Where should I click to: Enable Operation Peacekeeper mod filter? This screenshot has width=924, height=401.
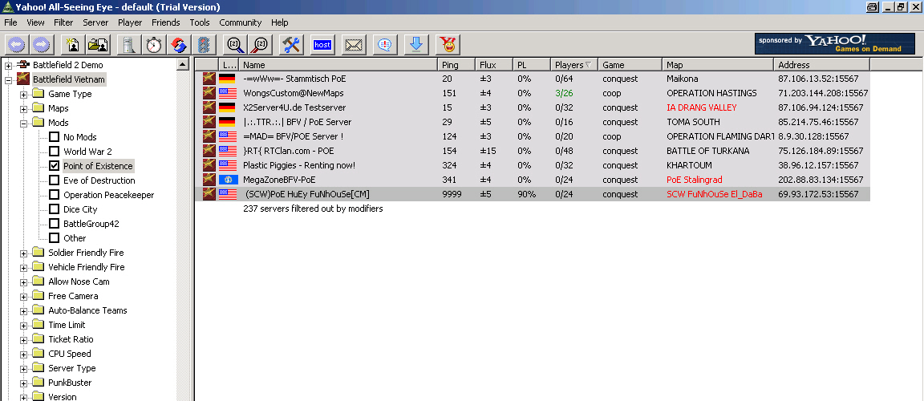click(55, 195)
